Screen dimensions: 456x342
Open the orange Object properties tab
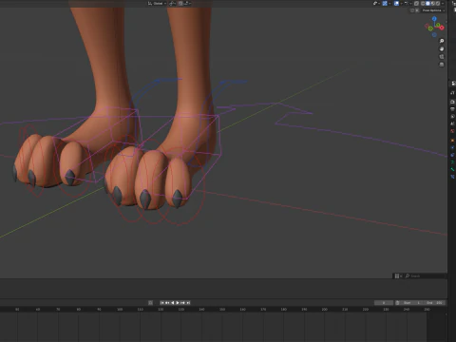tap(453, 141)
